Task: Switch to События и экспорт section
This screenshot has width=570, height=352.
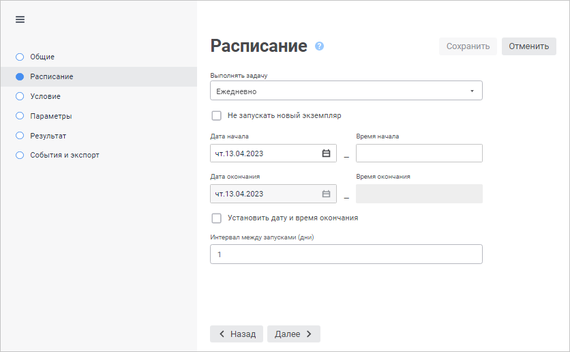Action: click(x=65, y=155)
